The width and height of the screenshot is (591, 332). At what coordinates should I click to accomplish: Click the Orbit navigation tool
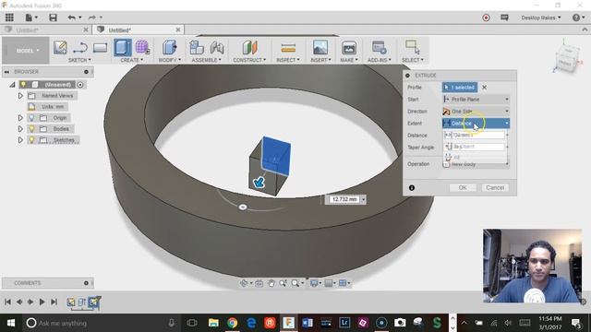point(244,283)
